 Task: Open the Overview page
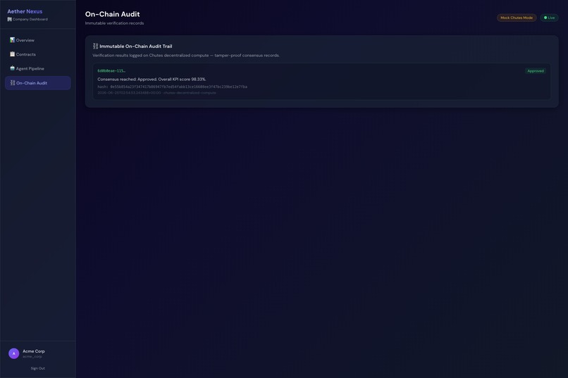37,40
